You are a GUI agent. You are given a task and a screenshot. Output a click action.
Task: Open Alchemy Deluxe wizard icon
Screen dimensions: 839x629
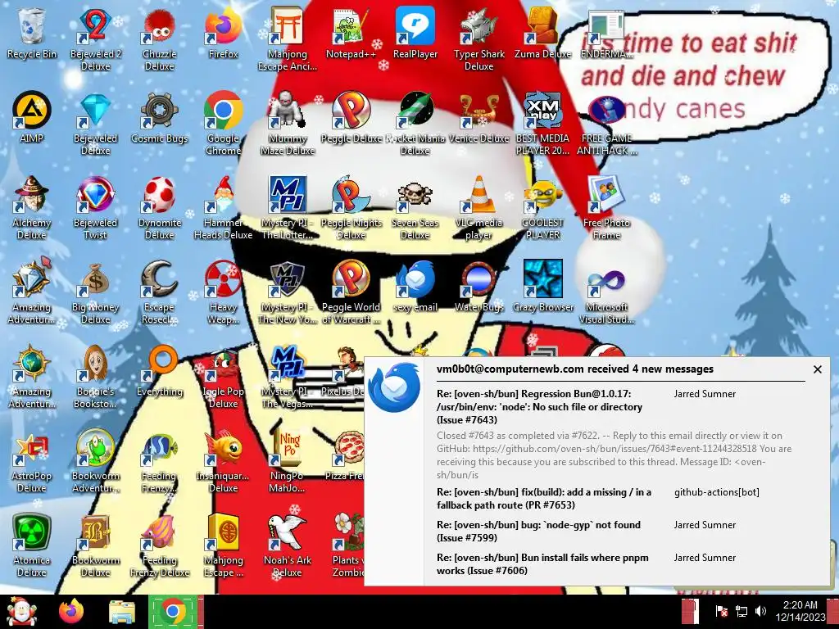pos(32,207)
